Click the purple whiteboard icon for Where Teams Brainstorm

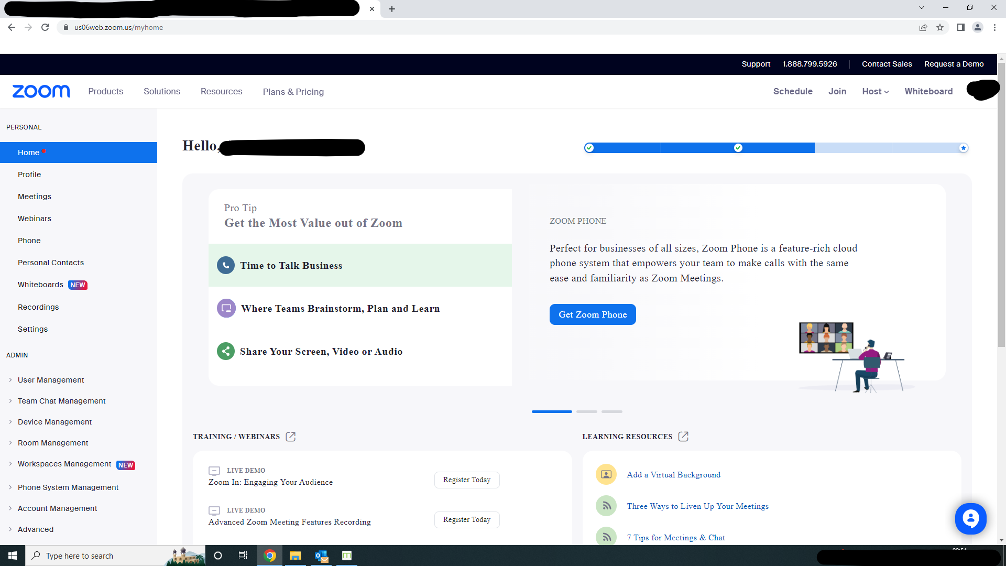[226, 308]
